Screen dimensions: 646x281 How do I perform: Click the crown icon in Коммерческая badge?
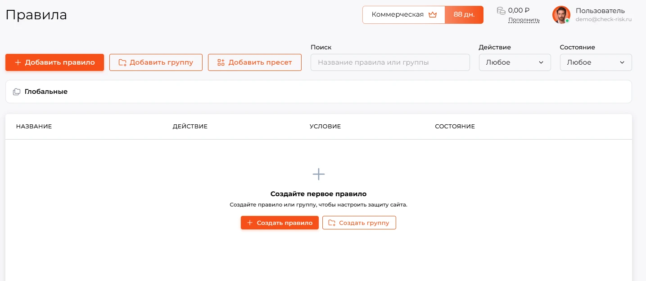tap(433, 14)
